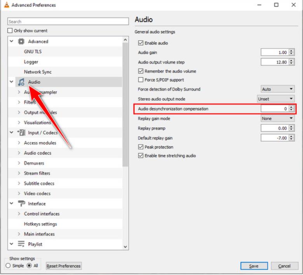
Task: Click the Audio music note icon
Action: (21, 82)
